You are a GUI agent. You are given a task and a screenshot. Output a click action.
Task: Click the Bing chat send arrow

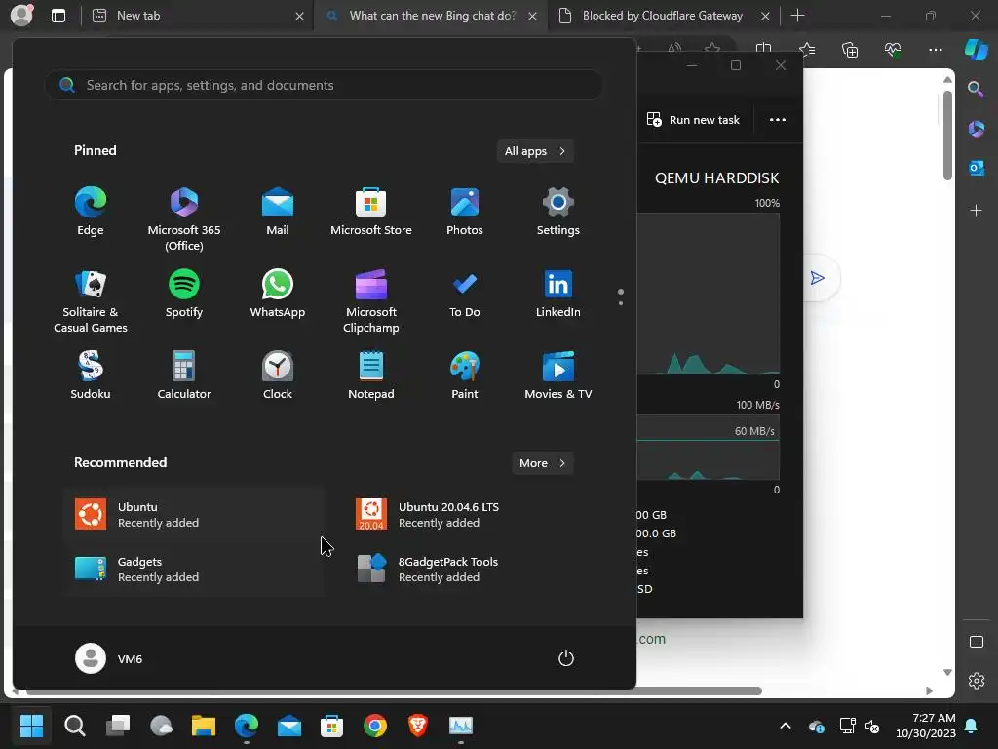[x=818, y=278]
